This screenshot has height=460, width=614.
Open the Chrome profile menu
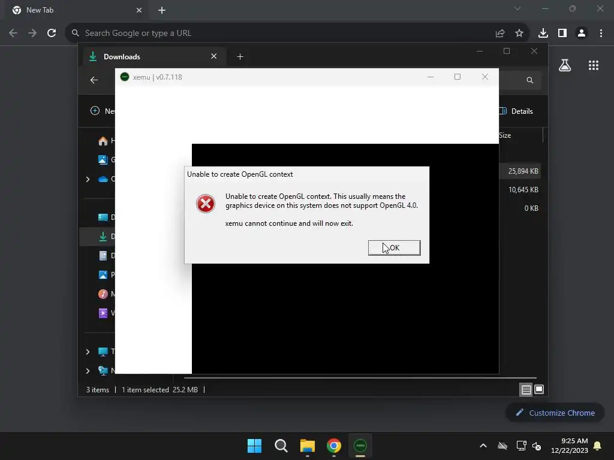click(x=582, y=34)
